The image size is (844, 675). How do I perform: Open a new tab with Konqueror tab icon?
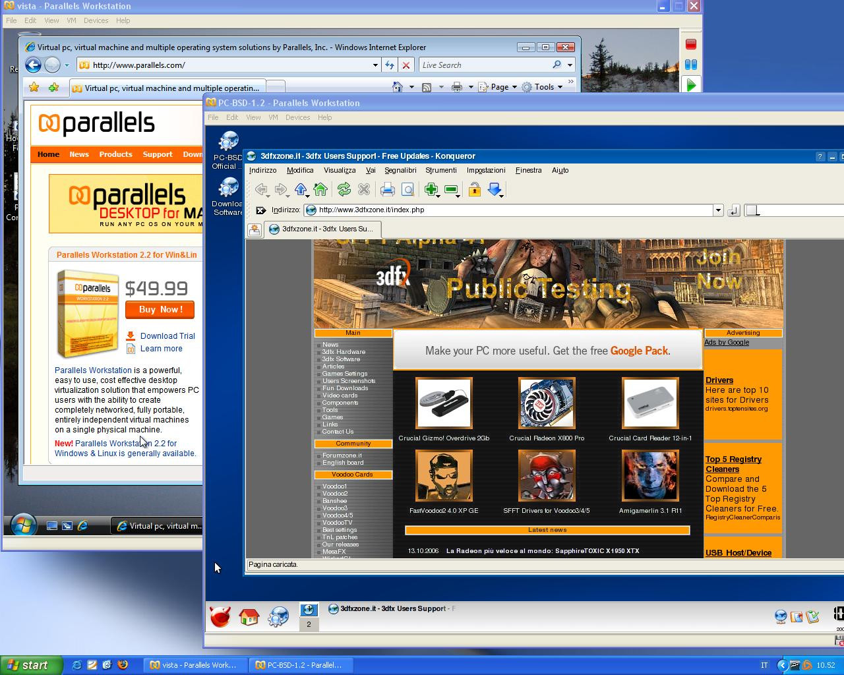pyautogui.click(x=254, y=229)
